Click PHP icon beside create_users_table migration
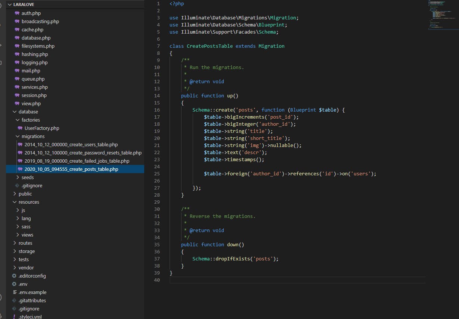This screenshot has width=459, height=319. [20, 144]
